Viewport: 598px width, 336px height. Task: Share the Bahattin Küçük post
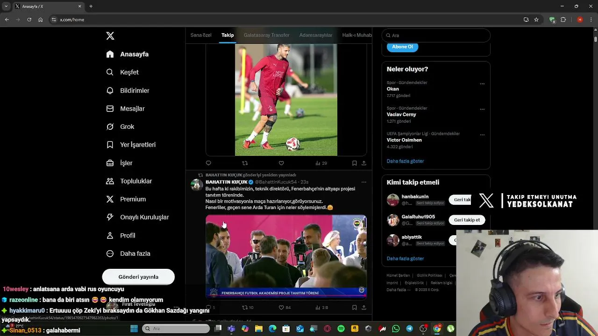click(x=364, y=308)
